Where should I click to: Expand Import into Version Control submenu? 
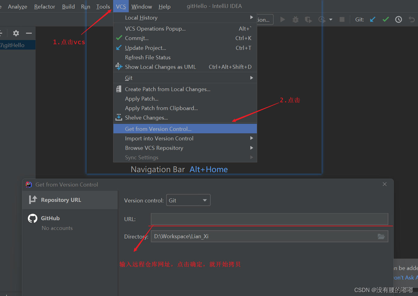click(x=251, y=138)
